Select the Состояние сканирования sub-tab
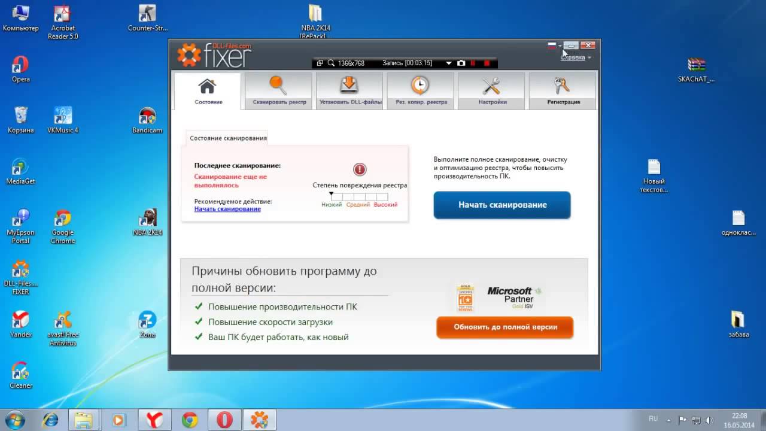The image size is (766, 431). click(228, 138)
